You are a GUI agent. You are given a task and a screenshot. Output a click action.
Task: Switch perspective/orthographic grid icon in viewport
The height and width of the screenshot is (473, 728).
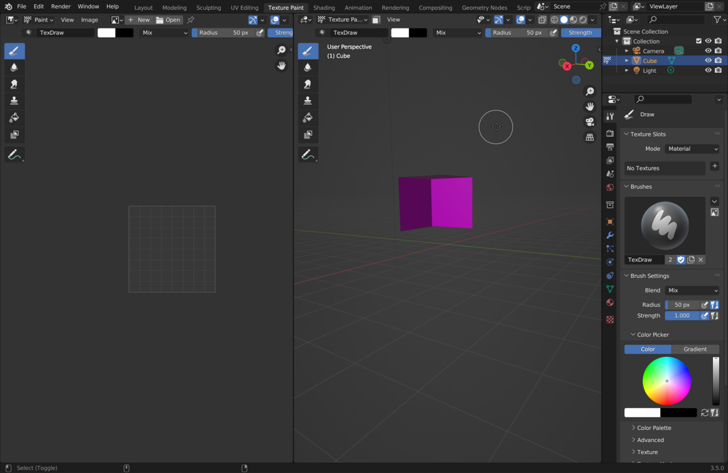click(x=590, y=137)
